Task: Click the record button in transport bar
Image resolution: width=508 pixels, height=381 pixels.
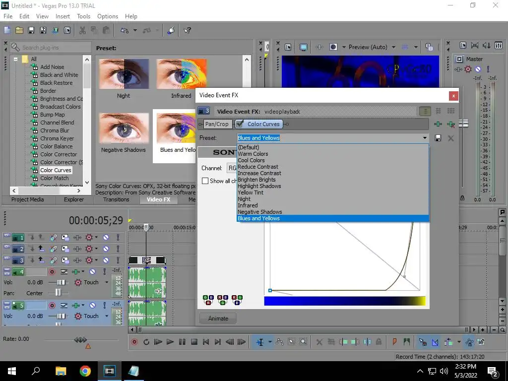Action: [134, 342]
